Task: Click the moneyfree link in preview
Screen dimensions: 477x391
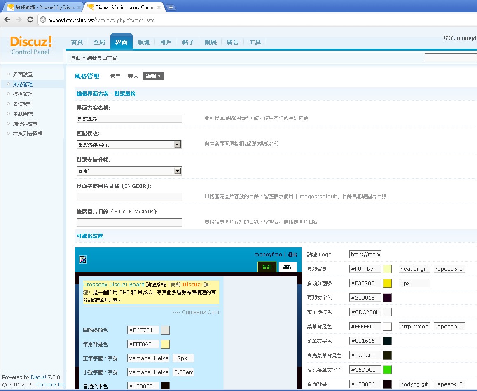Action: tap(268, 254)
